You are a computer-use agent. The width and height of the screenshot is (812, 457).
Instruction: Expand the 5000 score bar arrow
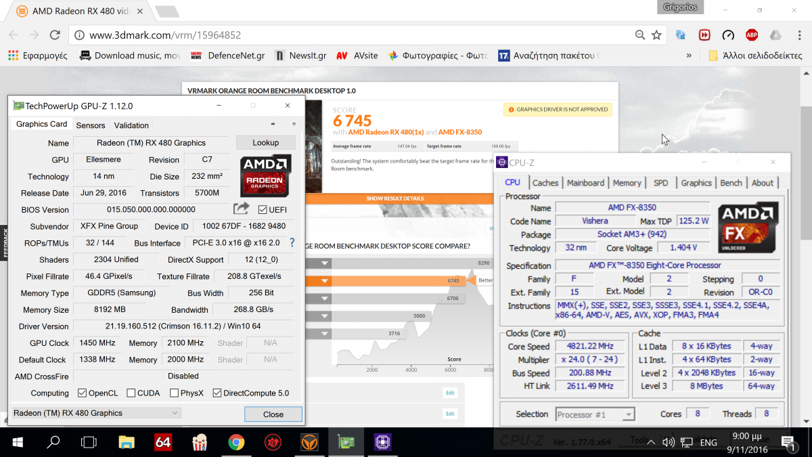tap(325, 315)
